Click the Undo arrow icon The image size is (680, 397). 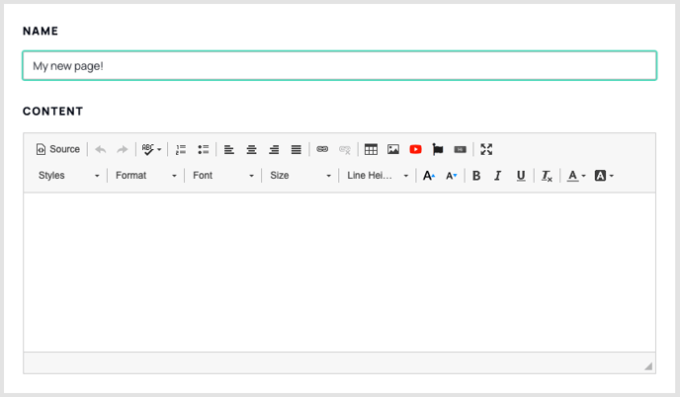click(101, 149)
